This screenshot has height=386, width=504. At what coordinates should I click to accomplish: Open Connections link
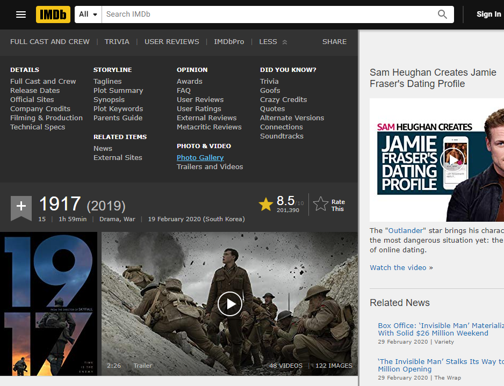[282, 127]
